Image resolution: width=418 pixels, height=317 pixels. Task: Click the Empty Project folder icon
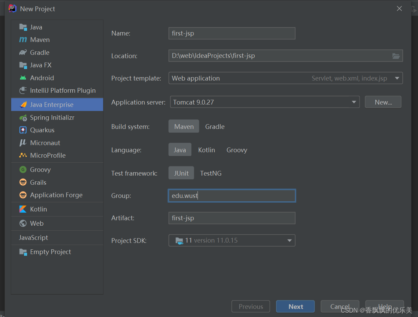(23, 252)
